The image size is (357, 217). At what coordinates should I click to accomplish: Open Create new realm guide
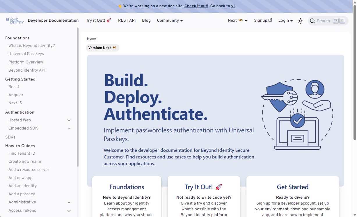point(25,161)
